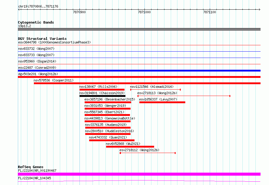This screenshot has height=185, width=269.
Task: Click the blue esv22487 (Conrad2009) bar
Action: click(139, 71)
